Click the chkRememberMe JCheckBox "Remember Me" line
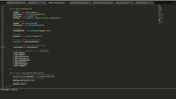This screenshot has height=99, width=176. tap(32, 31)
